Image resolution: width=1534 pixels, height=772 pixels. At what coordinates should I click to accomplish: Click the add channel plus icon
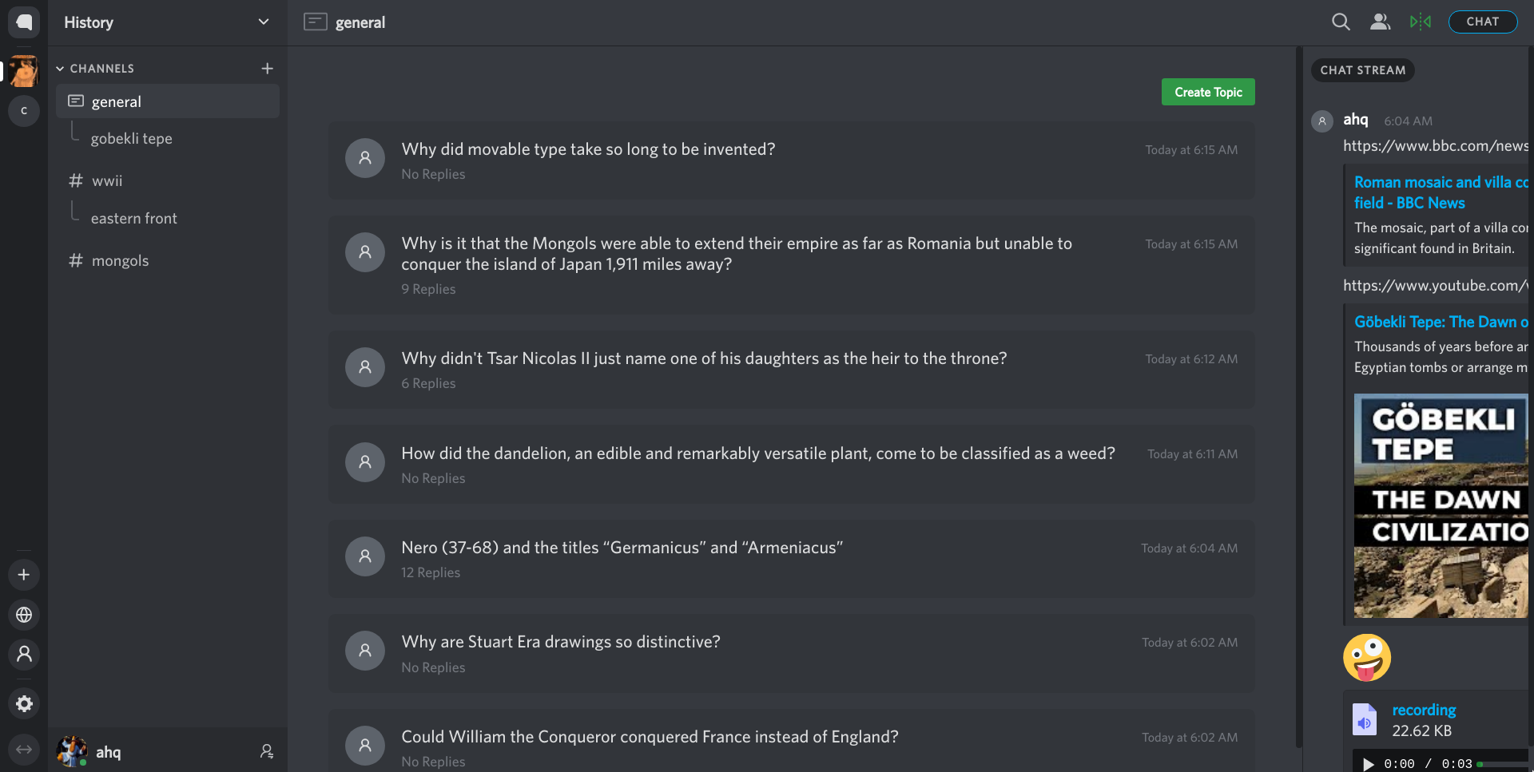(x=268, y=69)
